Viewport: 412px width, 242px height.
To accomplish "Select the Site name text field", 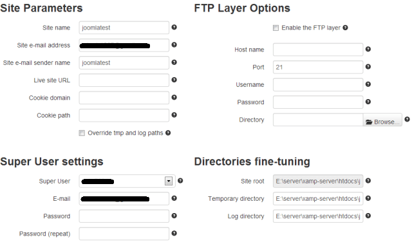I will coord(124,28).
